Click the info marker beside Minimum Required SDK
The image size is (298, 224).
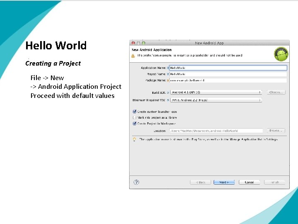(x=168, y=100)
